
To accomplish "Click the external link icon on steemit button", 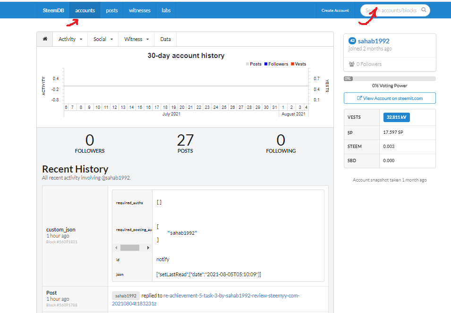I will (x=359, y=98).
